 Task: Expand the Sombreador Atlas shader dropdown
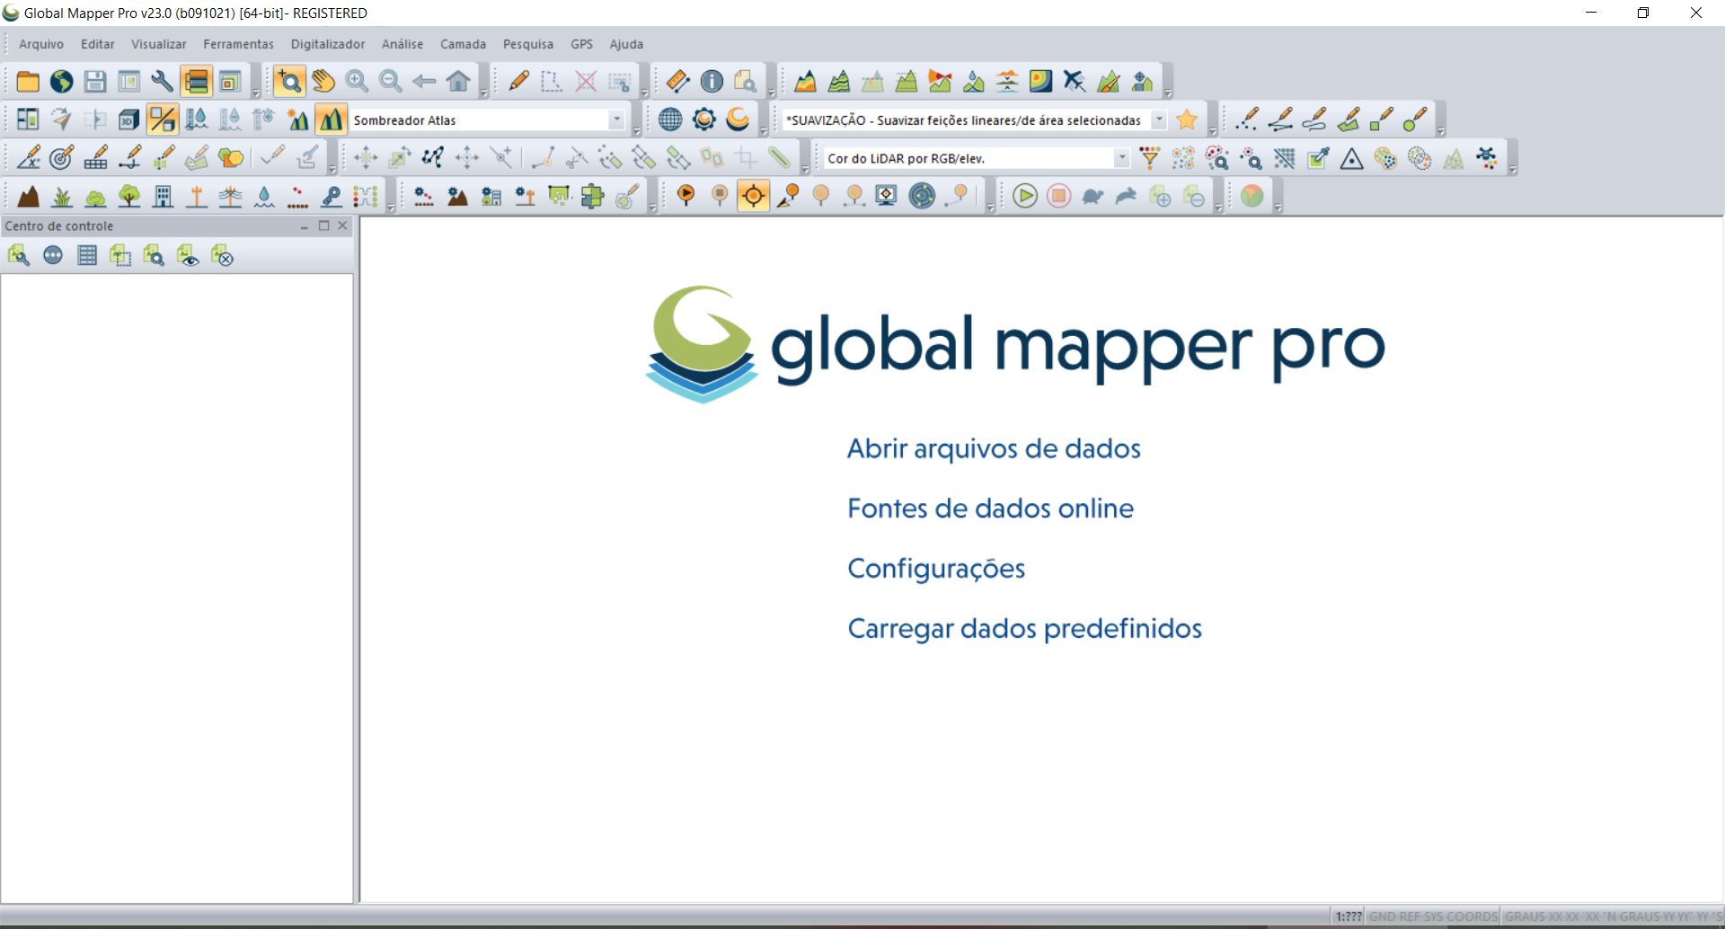coord(616,119)
